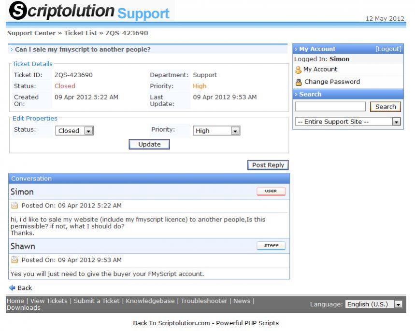The height and width of the screenshot is (331, 415).
Task: Open News in the footer menu
Action: [x=242, y=301]
